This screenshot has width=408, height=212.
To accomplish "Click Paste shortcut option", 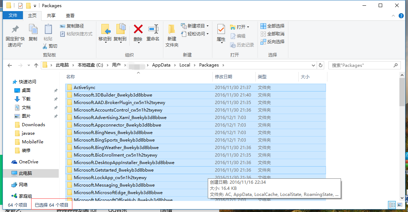I will pyautogui.click(x=76, y=34).
